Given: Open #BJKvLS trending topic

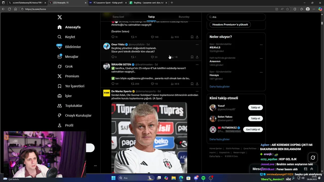Looking at the screenshot, I should (x=215, y=48).
